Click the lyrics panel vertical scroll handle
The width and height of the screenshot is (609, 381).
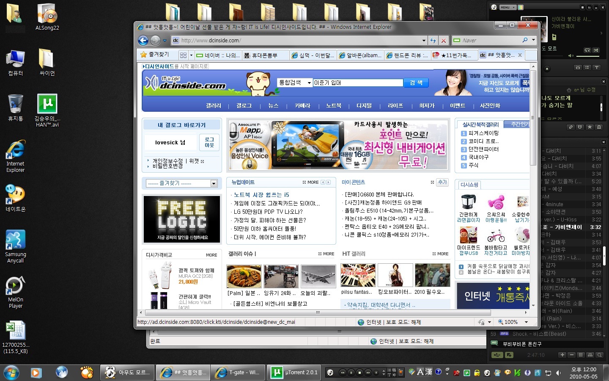pos(601,107)
